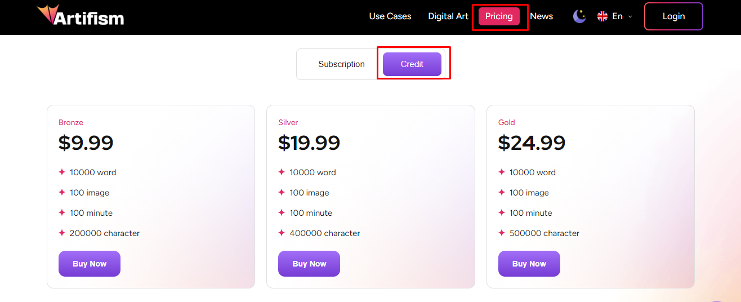Click star icon beside Gold 500000 character

point(502,233)
